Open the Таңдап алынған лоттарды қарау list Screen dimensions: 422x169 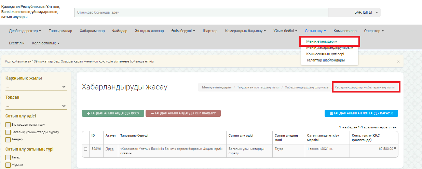361,113
